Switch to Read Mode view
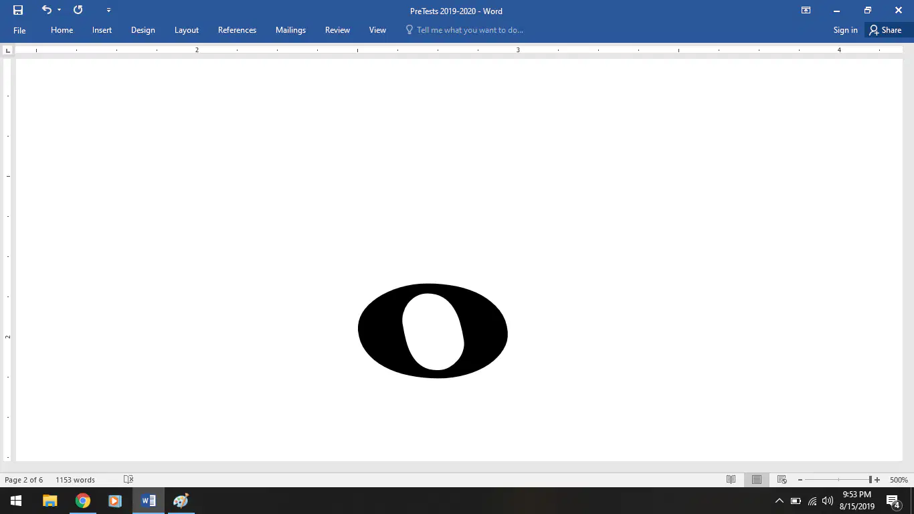The width and height of the screenshot is (914, 514). pos(731,480)
